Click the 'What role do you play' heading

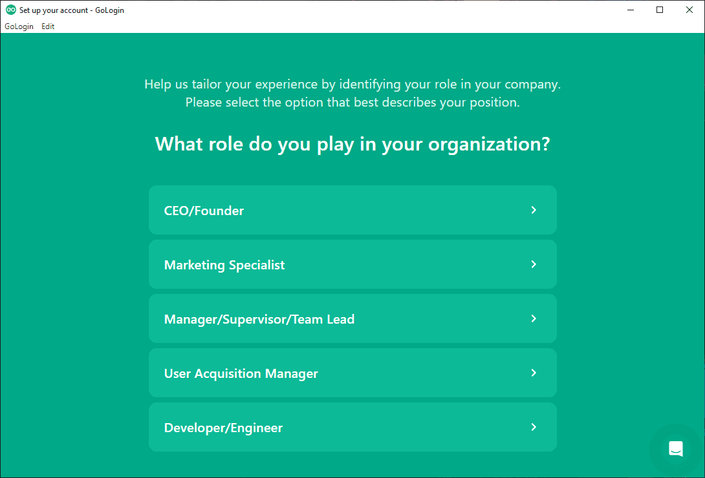pos(352,143)
